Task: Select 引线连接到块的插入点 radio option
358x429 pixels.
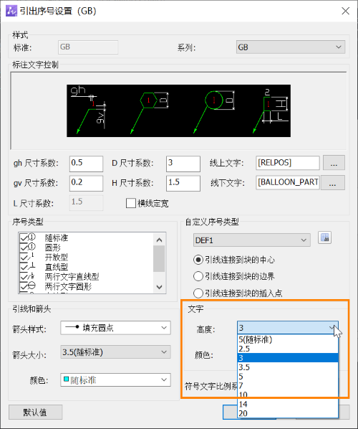Action: tap(198, 293)
